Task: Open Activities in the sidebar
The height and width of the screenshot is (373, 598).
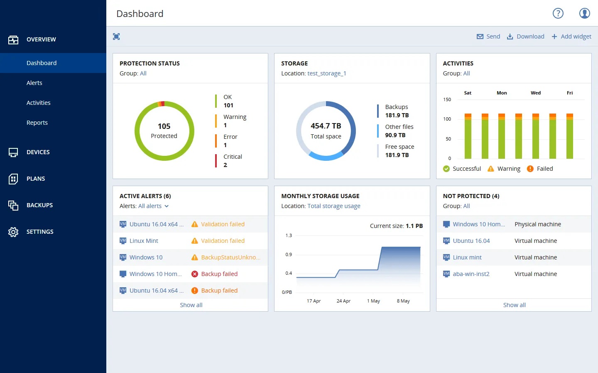Action: click(x=38, y=103)
